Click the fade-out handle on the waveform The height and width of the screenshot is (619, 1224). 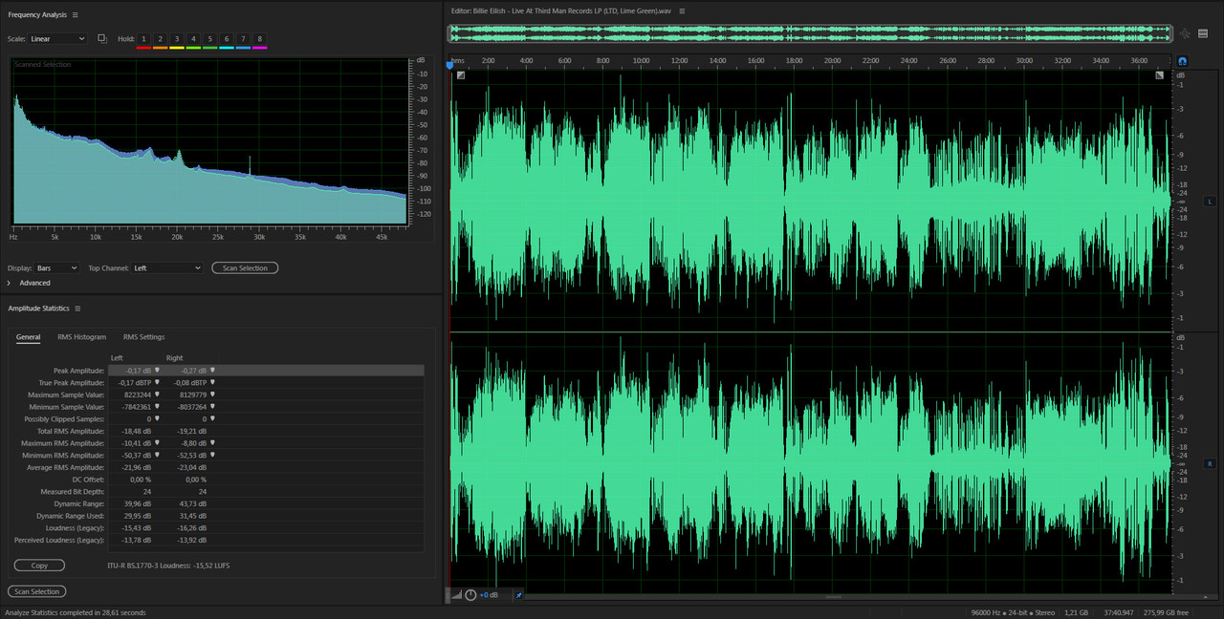pyautogui.click(x=1160, y=75)
